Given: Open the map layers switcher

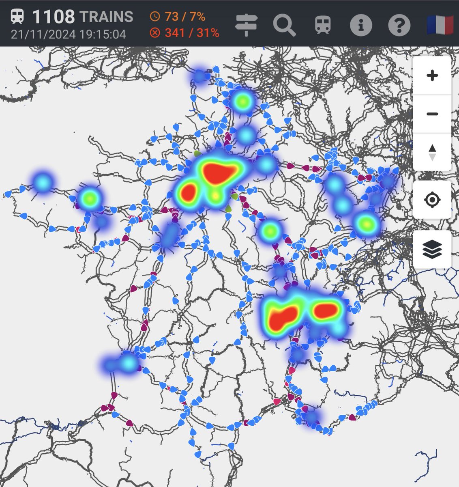Looking at the screenshot, I should (x=432, y=249).
